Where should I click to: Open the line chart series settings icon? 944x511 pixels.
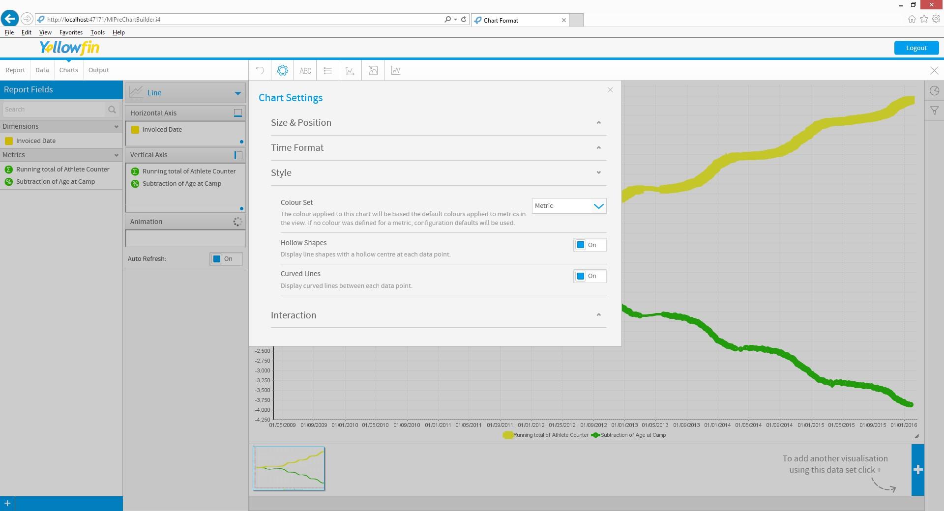coord(396,70)
